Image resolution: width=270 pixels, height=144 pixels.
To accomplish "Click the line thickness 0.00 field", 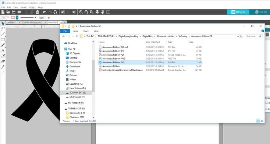I will [42, 18].
